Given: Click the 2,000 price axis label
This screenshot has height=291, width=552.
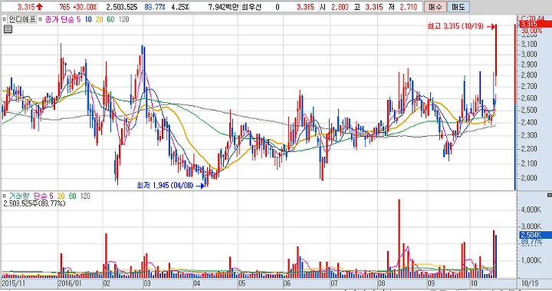Looking at the screenshot, I should [x=529, y=178].
